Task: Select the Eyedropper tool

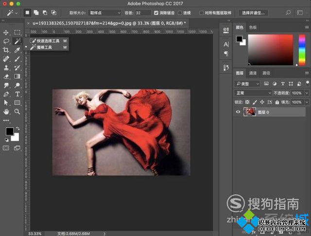Action: (17, 50)
